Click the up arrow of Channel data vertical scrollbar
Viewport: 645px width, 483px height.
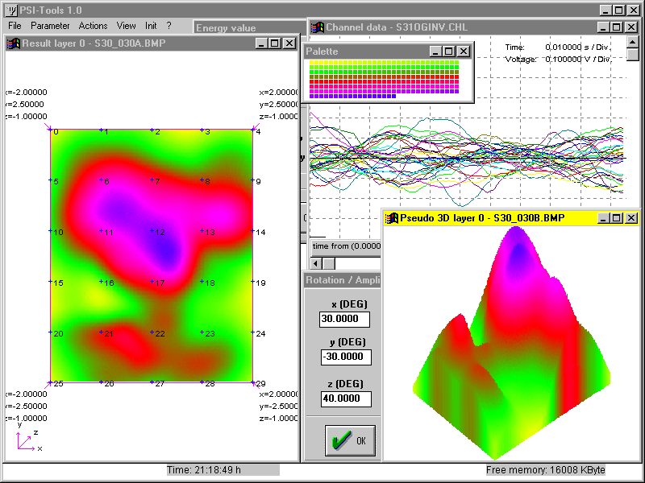633,43
